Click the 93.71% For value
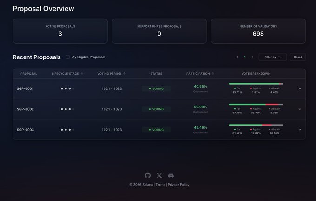This screenshot has width=316, height=201. coord(237,92)
